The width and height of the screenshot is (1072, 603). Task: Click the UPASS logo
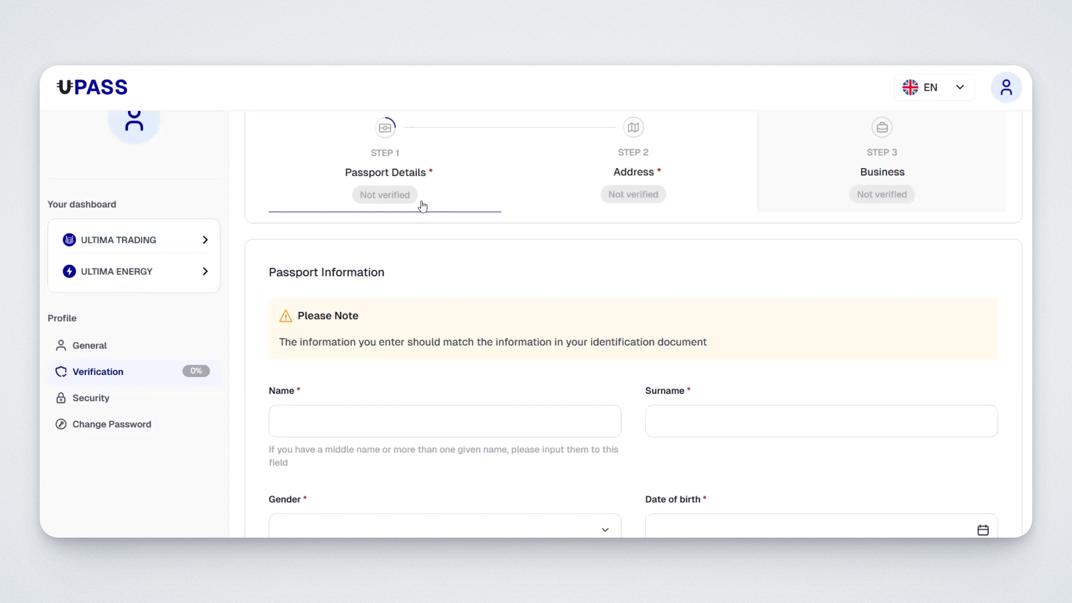pyautogui.click(x=92, y=87)
